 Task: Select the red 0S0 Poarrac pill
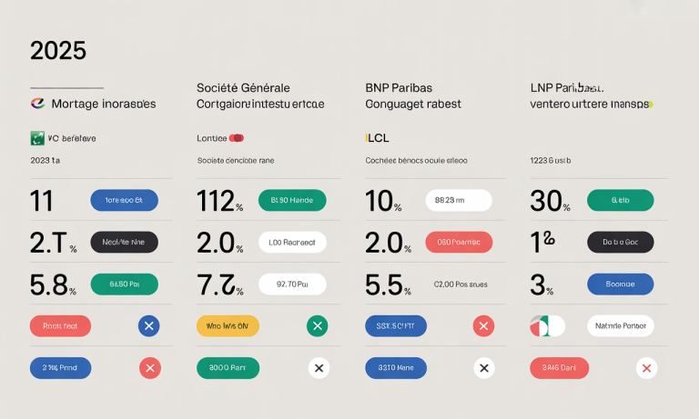point(459,243)
